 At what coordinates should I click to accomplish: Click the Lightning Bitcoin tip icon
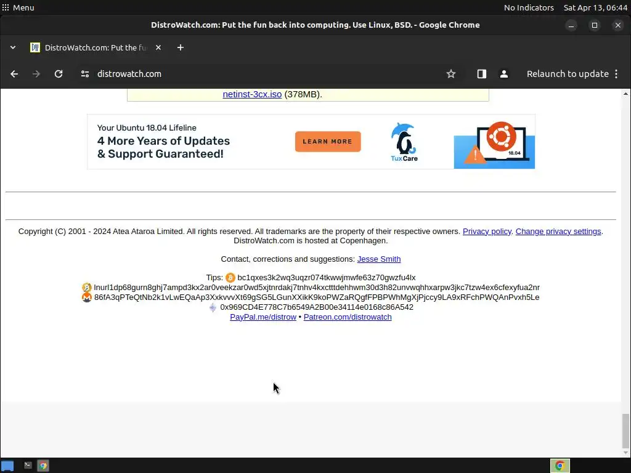86,288
